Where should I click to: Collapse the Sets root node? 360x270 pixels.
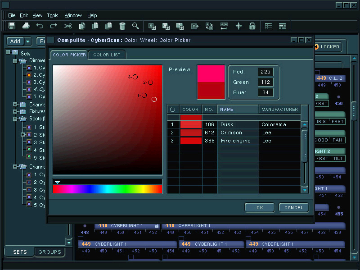click(x=8, y=52)
